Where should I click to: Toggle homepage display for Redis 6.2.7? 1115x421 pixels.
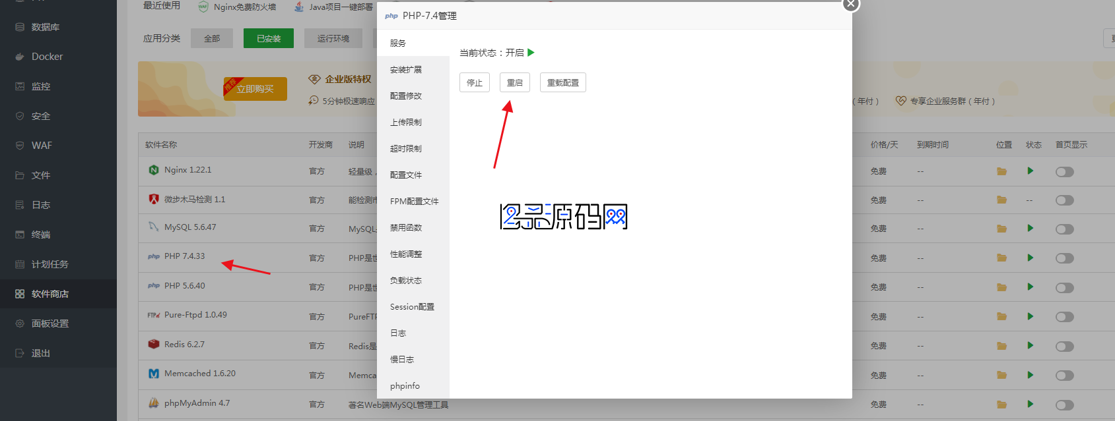point(1065,347)
